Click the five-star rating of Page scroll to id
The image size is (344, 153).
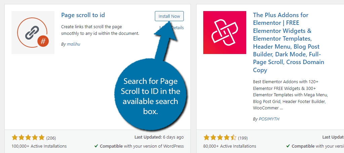pos(28,138)
